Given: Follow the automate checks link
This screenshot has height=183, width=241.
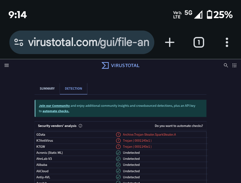Looking at the screenshot, I should pos(56,111).
